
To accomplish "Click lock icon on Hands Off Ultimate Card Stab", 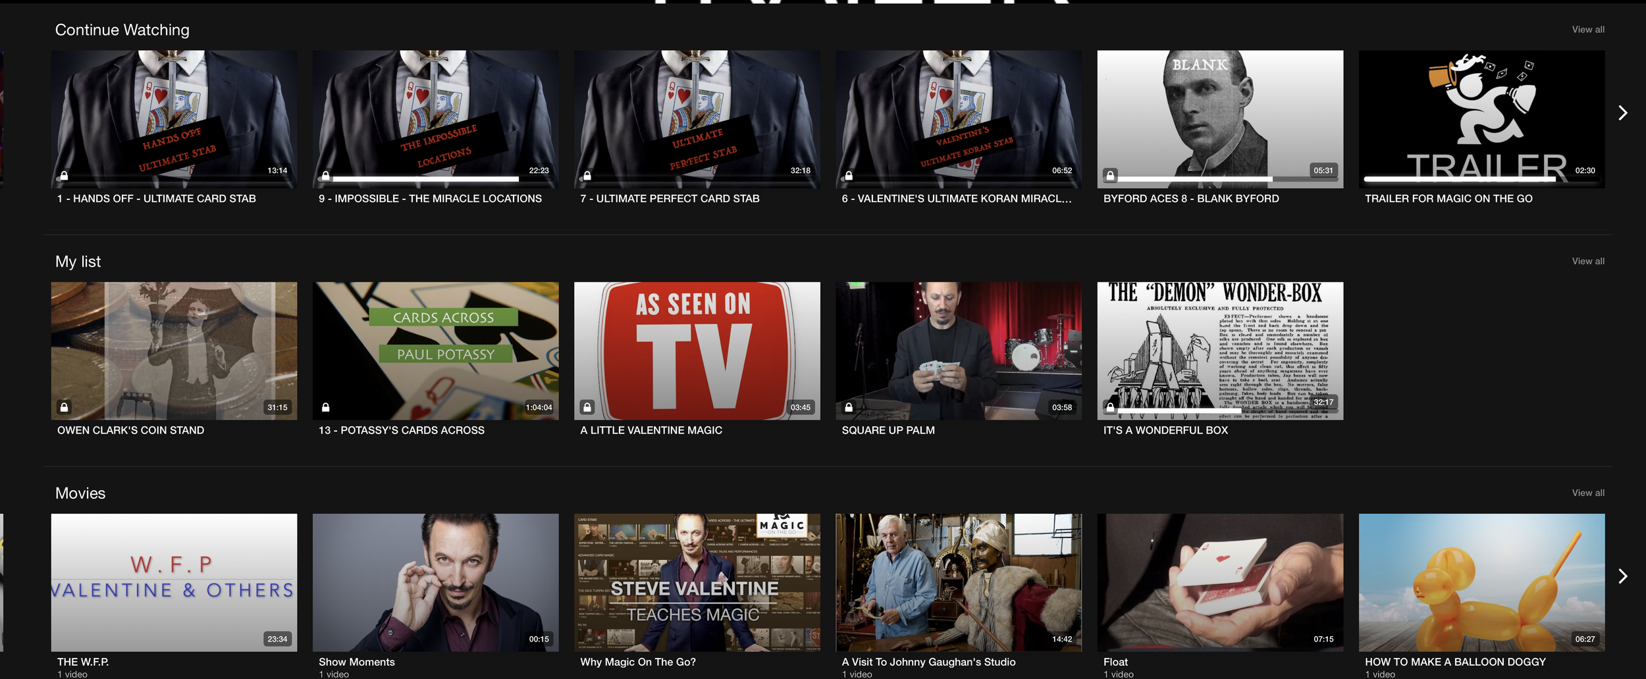I will pos(64,176).
